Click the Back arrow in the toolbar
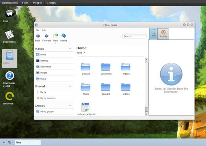Viewport: 206px width, 146px height. (38, 36)
